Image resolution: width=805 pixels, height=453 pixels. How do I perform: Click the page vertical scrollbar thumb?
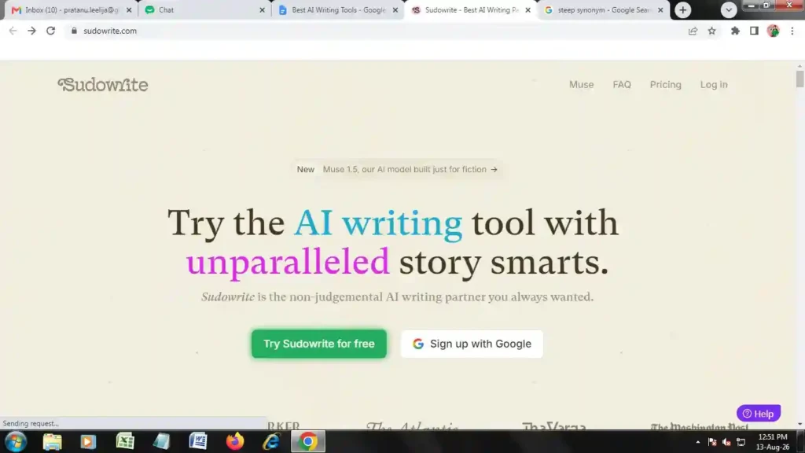[799, 79]
